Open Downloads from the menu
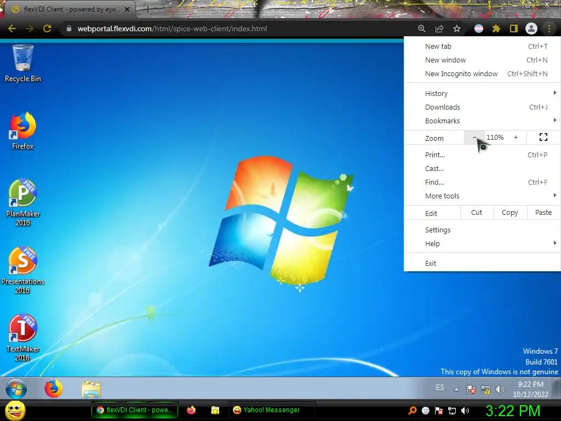Viewport: 561px width, 421px height. click(482, 107)
